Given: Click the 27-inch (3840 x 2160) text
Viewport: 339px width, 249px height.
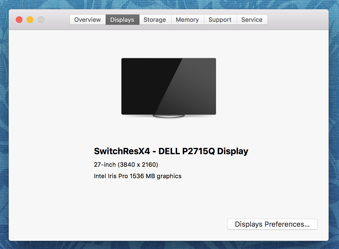Looking at the screenshot, I should pyautogui.click(x=126, y=165).
